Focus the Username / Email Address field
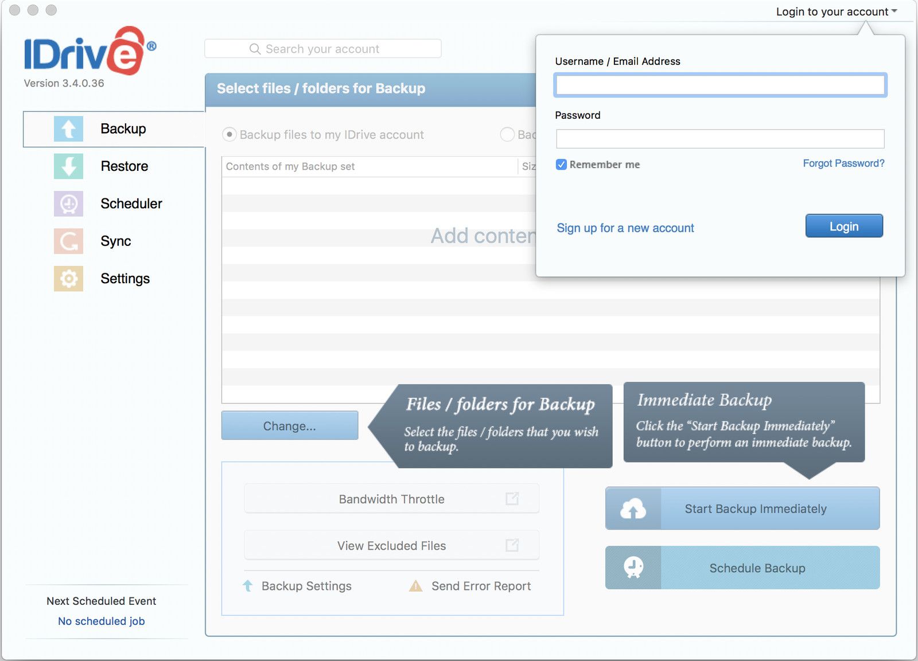 tap(720, 85)
